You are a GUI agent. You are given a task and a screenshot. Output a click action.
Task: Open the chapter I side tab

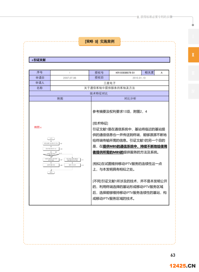pos(193,36)
